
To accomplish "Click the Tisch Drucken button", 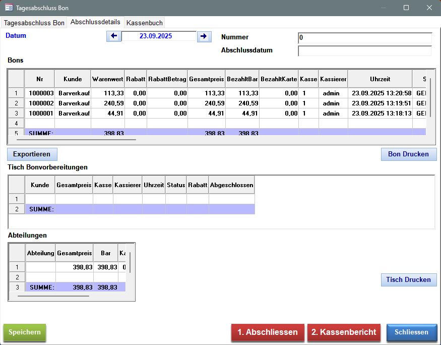I will coord(408,279).
